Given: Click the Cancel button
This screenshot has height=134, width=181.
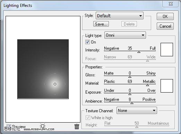Looking at the screenshot, I should point(165,26).
